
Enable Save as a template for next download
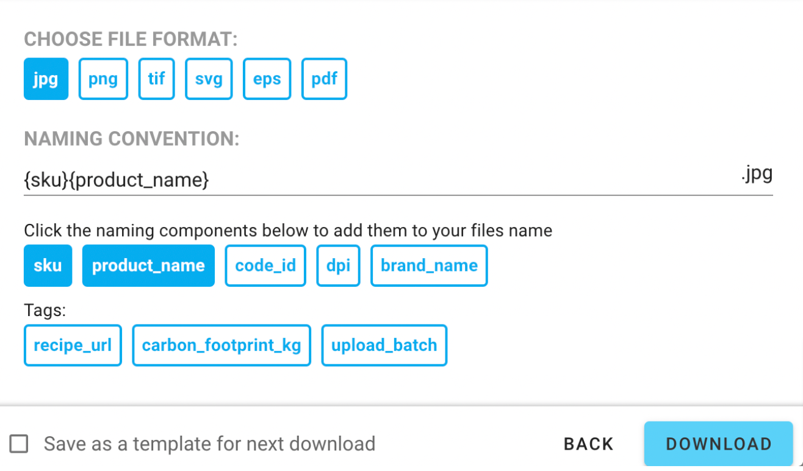tap(19, 444)
